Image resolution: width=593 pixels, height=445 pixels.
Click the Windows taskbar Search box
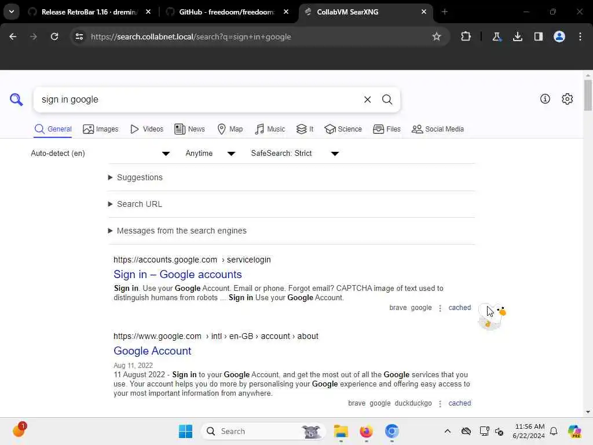tap(263, 431)
